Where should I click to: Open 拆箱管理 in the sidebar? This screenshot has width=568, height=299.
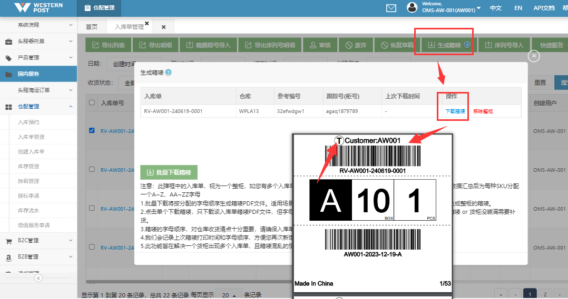28,181
